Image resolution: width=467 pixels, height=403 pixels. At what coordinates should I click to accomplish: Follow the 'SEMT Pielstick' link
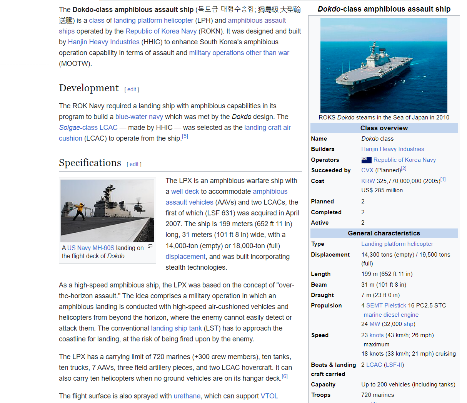[x=386, y=306]
